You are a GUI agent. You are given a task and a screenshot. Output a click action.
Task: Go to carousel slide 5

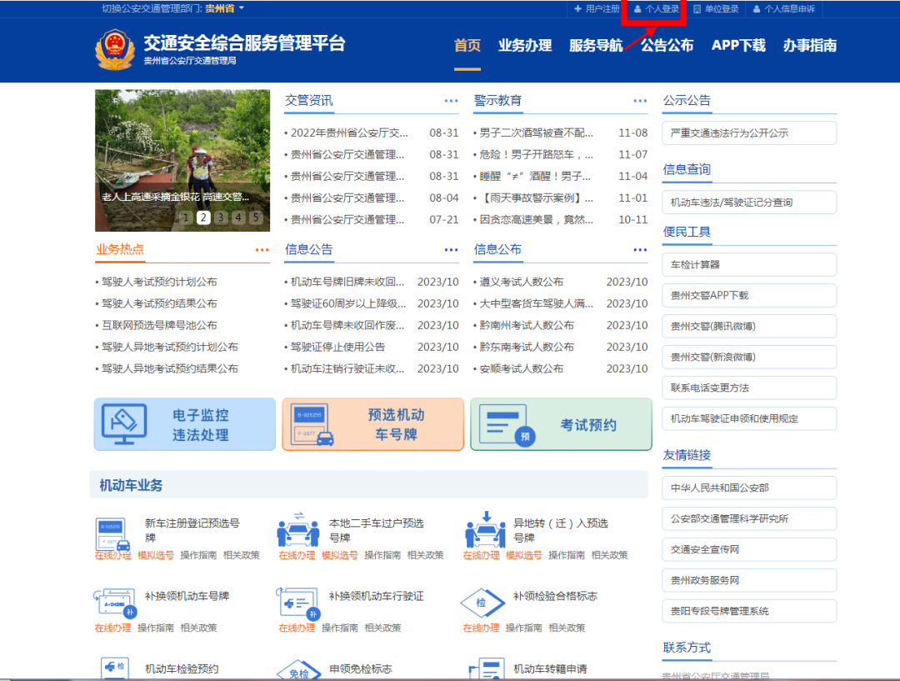256,218
